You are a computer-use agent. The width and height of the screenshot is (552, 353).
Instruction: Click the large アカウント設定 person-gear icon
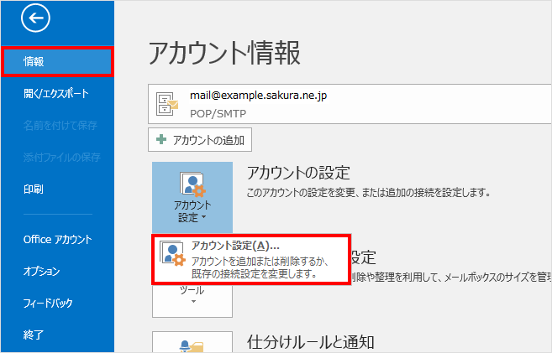click(192, 184)
